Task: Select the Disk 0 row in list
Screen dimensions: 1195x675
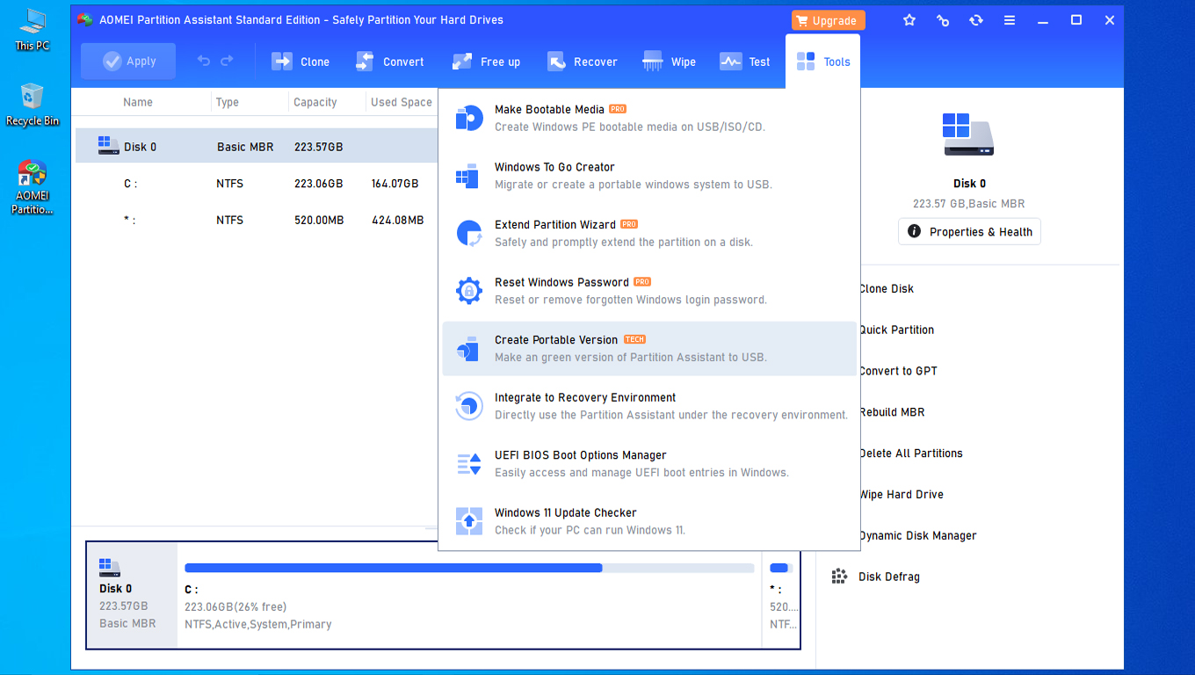Action: [257, 147]
